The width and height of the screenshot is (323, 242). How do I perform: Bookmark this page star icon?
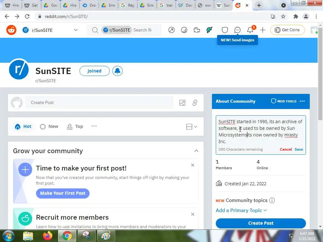pyautogui.click(x=283, y=16)
